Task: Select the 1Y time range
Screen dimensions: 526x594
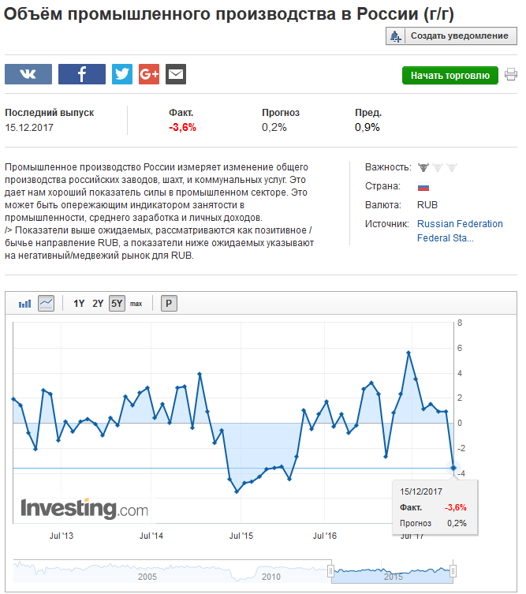Action: (x=79, y=303)
